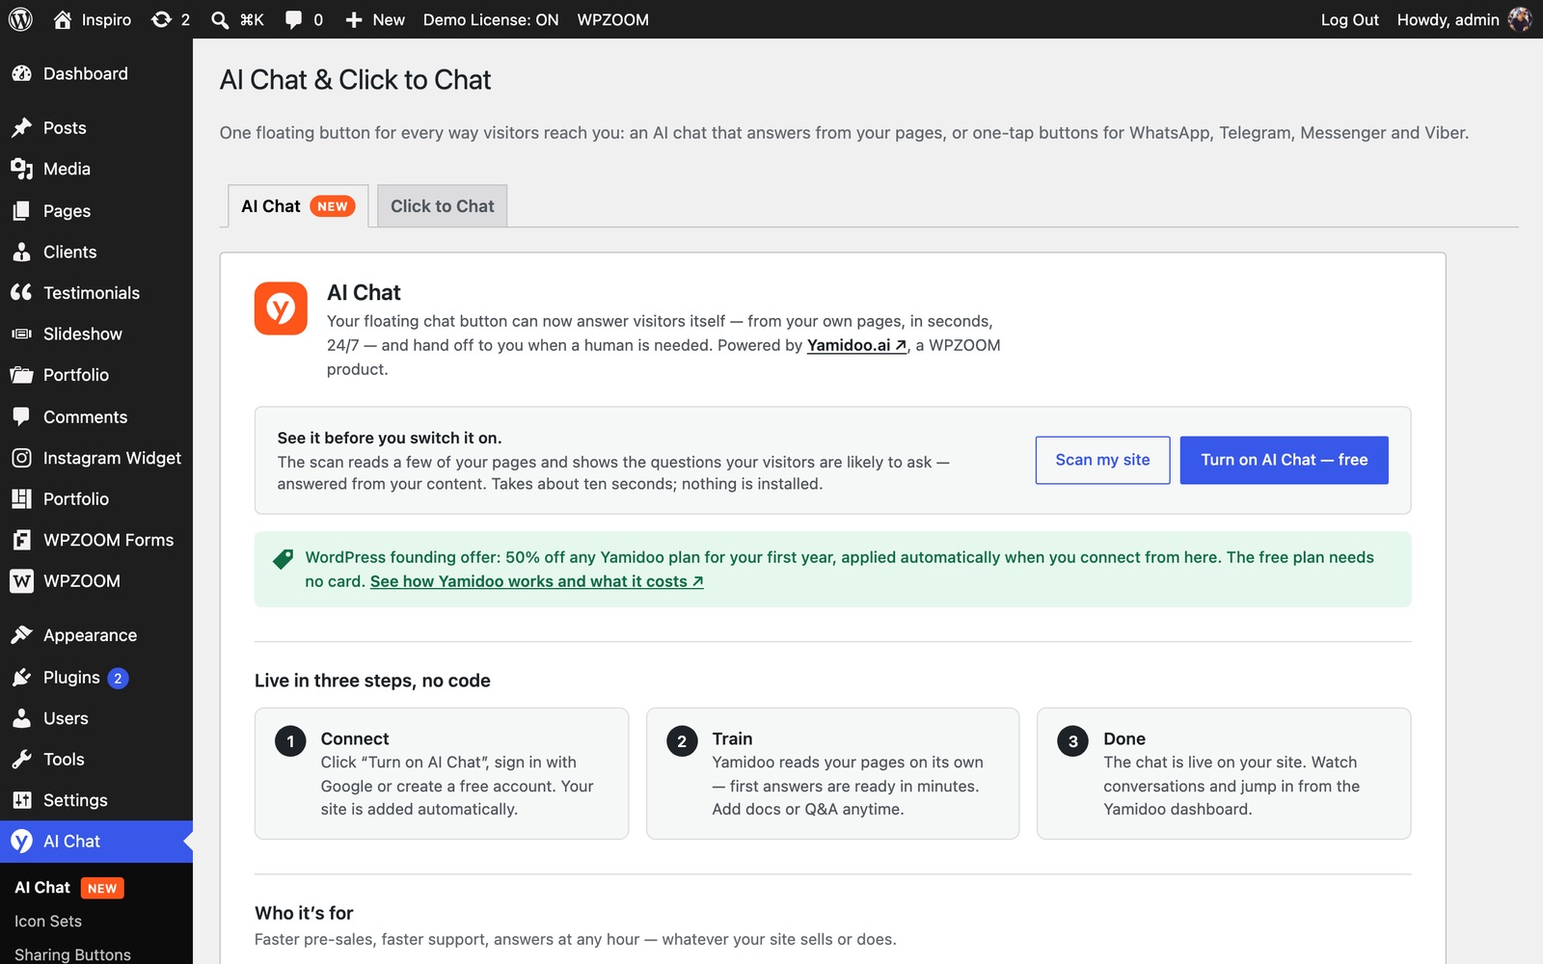Click the Log Out link
This screenshot has width=1543, height=964.
(1349, 19)
